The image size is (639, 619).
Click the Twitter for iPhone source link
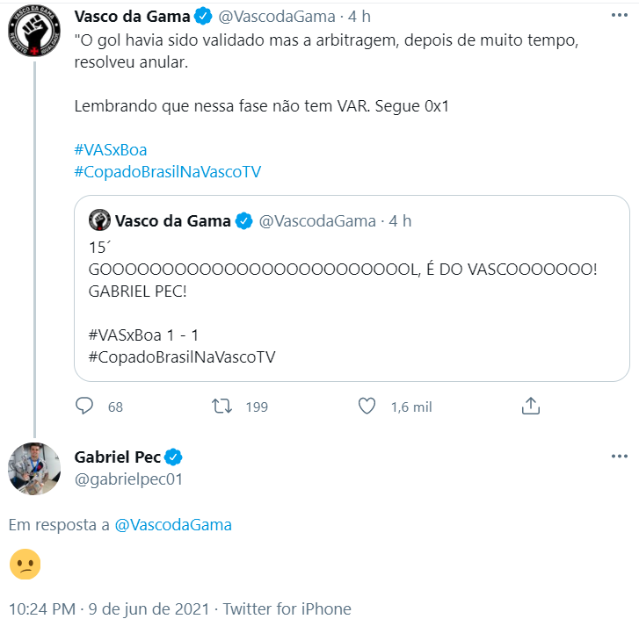tap(287, 608)
